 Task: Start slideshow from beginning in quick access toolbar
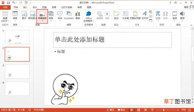[26, 3]
